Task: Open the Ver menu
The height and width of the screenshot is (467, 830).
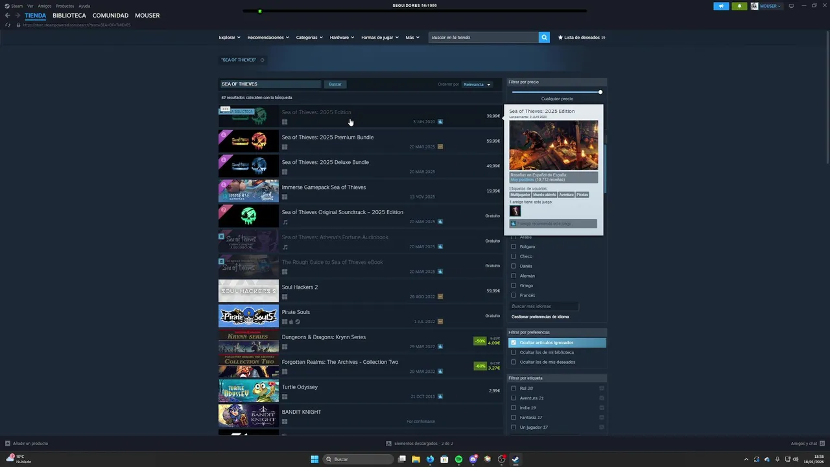Action: pos(30,6)
